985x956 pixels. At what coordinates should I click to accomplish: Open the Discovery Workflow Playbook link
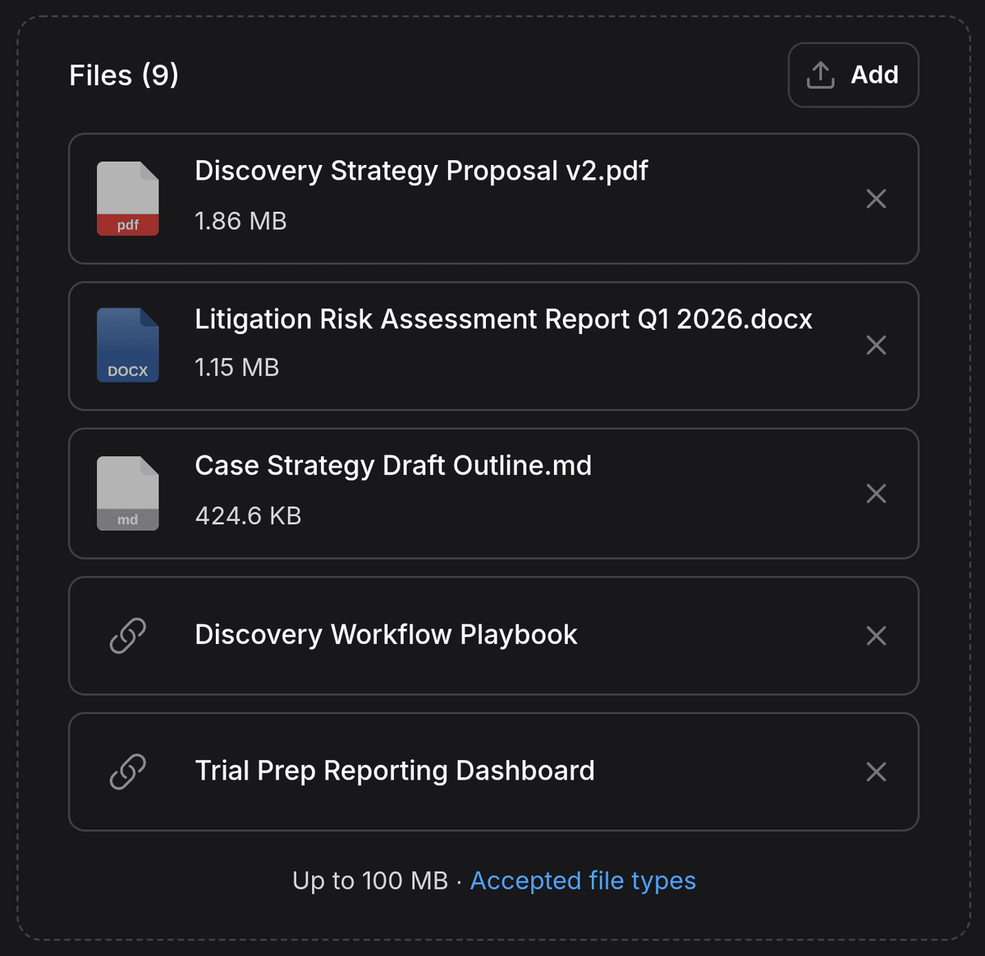pyautogui.click(x=386, y=635)
